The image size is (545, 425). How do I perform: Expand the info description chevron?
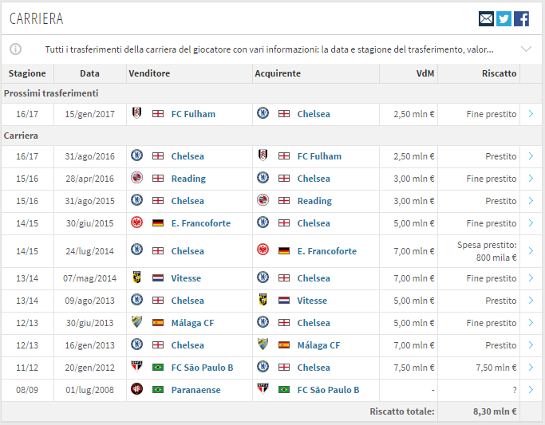point(526,49)
